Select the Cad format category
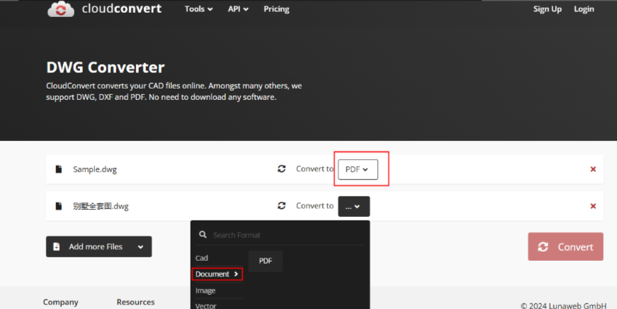The width and height of the screenshot is (617, 309). [x=201, y=258]
